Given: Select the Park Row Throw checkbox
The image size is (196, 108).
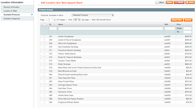Looking at the screenshot, I should point(44,89).
